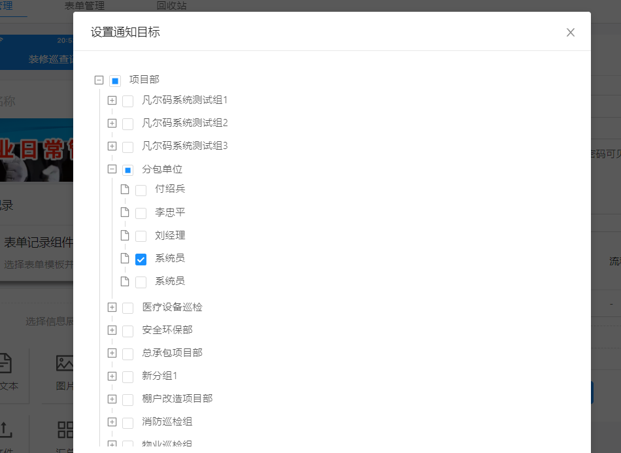Select the 安全环保部 tree label

(167, 330)
